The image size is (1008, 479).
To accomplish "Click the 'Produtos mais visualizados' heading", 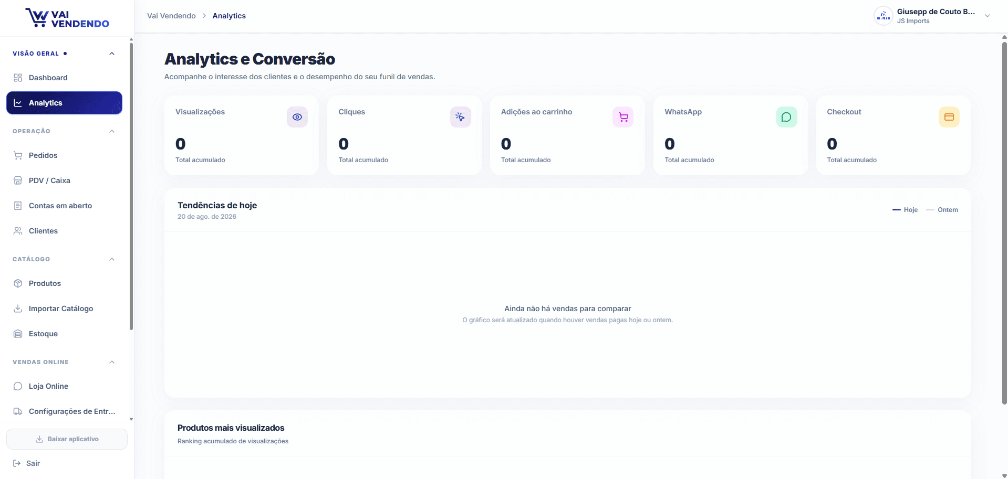I will [231, 428].
